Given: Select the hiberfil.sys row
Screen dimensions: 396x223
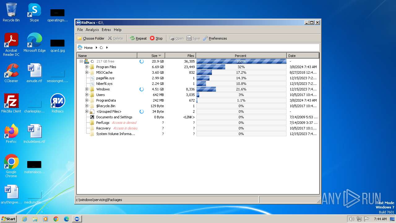Looking at the screenshot, I should pyautogui.click(x=198, y=84).
